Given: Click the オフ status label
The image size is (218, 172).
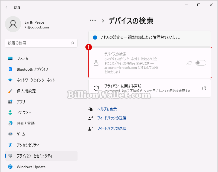Looking at the screenshot, I should pyautogui.click(x=189, y=63).
